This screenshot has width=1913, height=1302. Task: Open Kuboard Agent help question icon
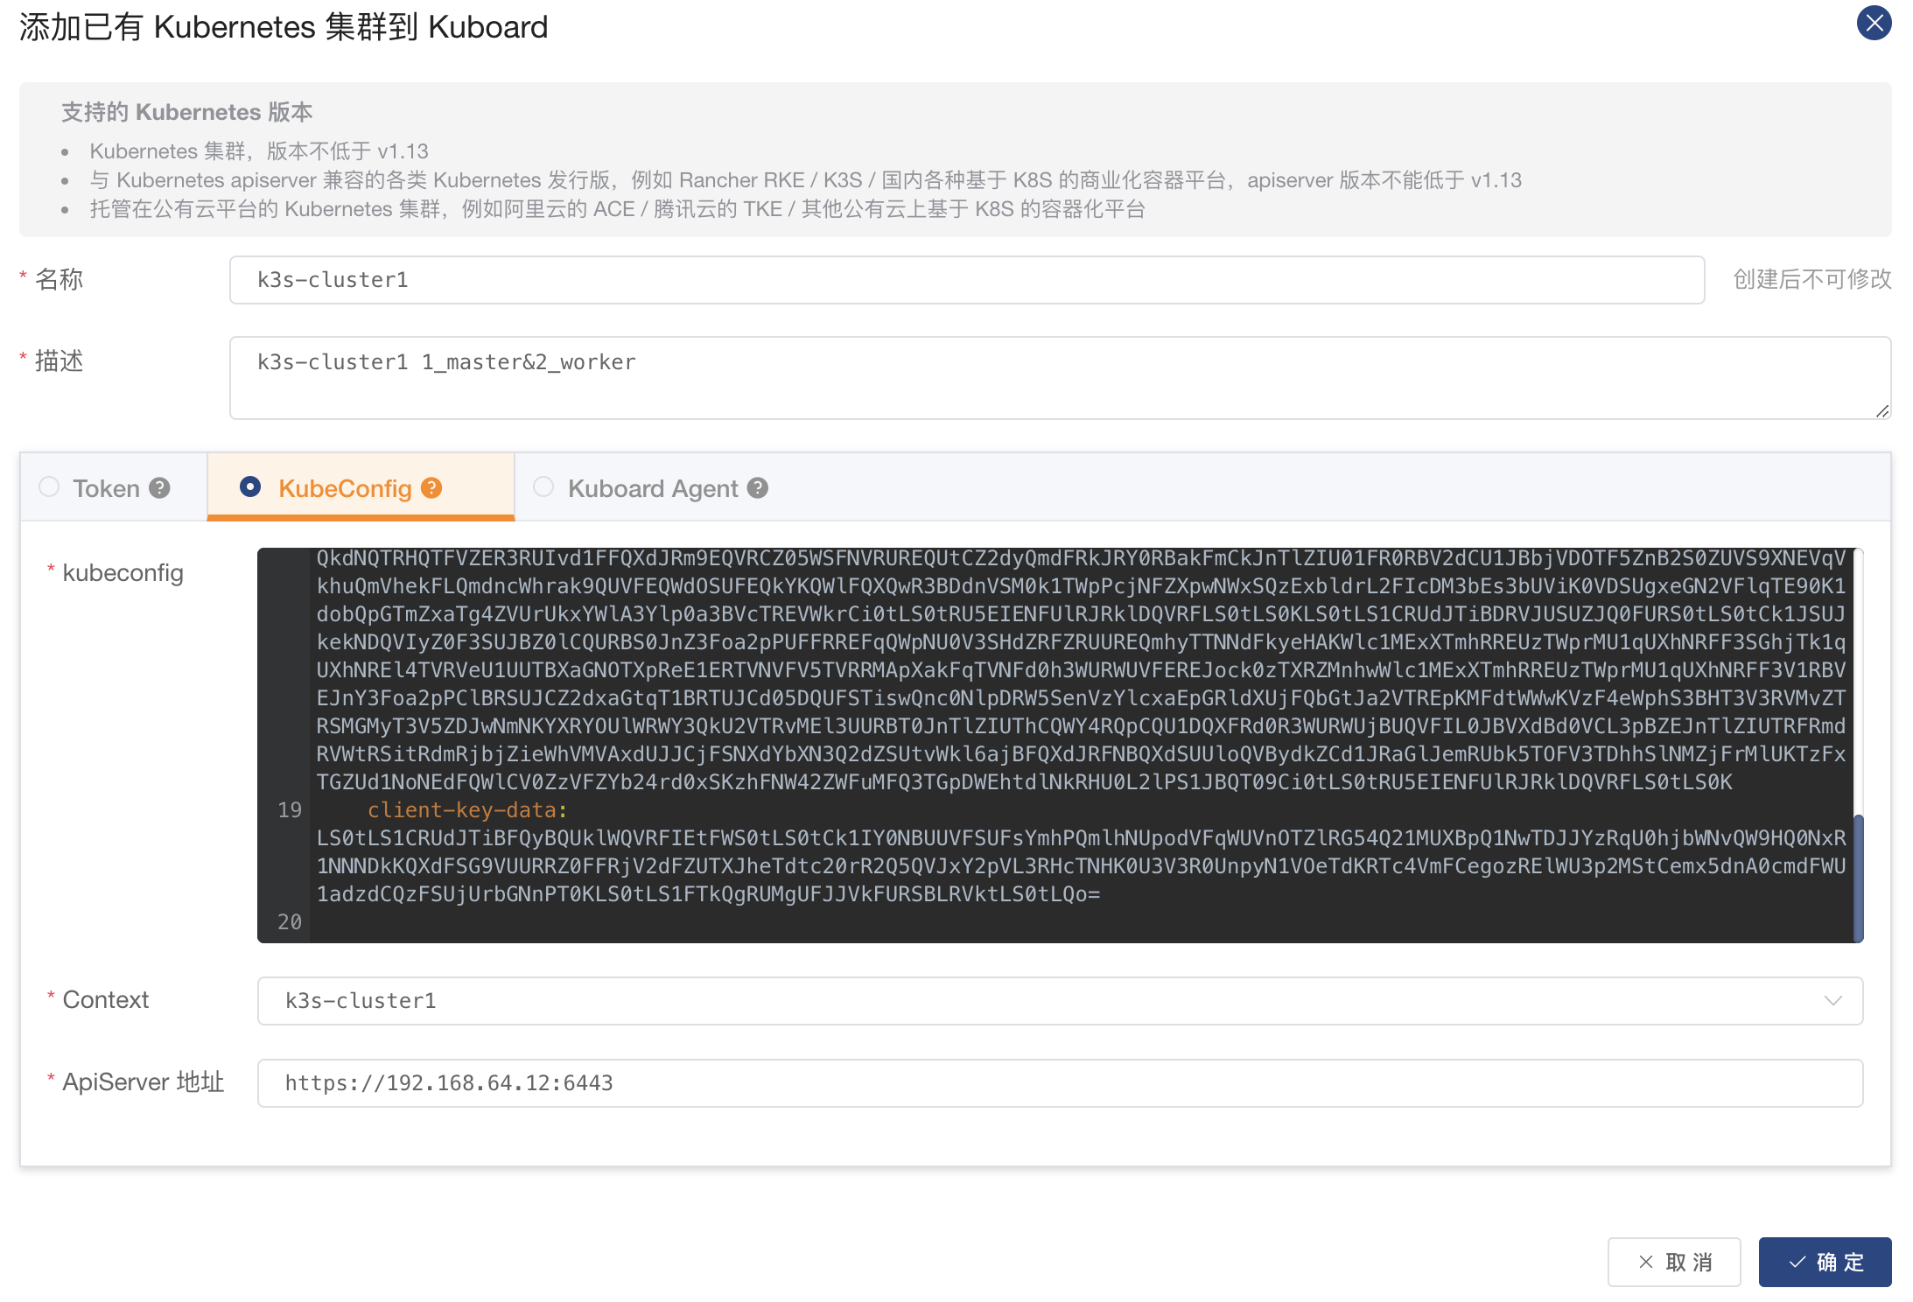click(758, 488)
